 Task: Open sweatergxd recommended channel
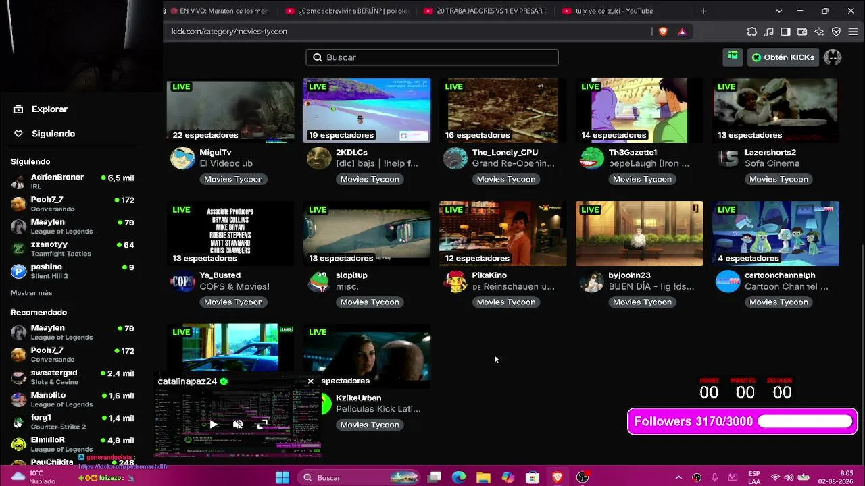pos(73,377)
